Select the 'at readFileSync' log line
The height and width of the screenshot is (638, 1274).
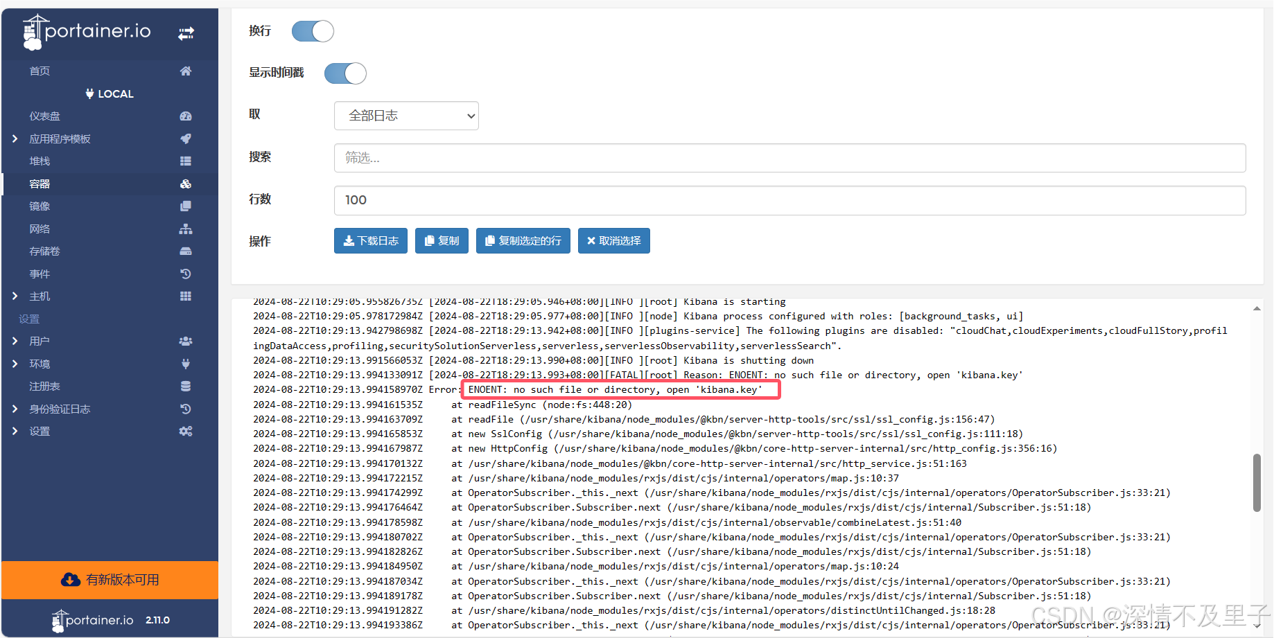pyautogui.click(x=443, y=405)
